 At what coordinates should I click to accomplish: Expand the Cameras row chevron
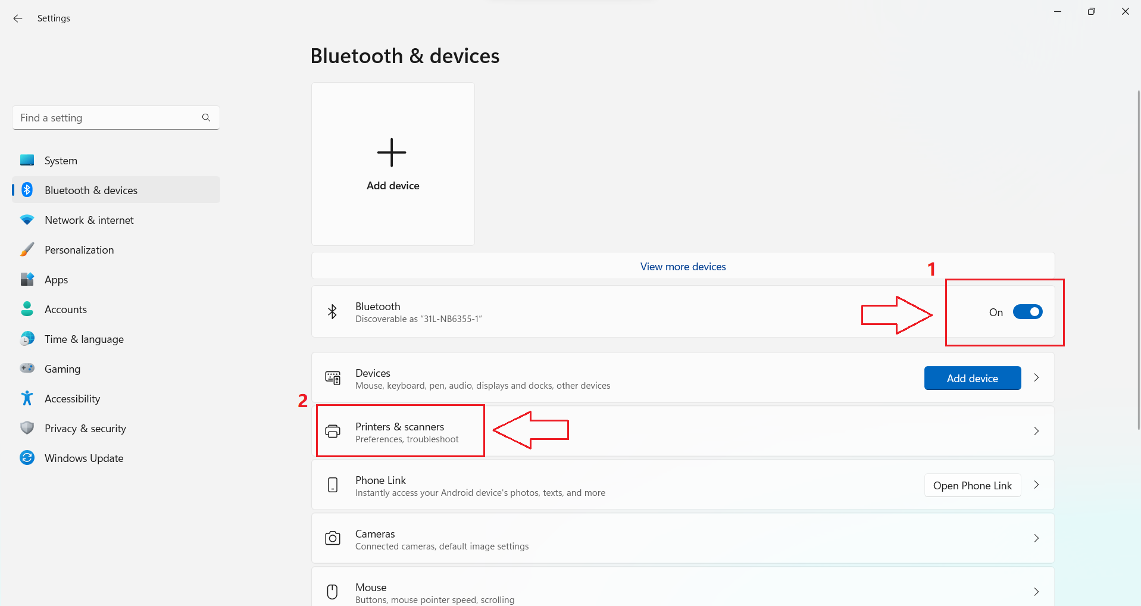tap(1036, 539)
